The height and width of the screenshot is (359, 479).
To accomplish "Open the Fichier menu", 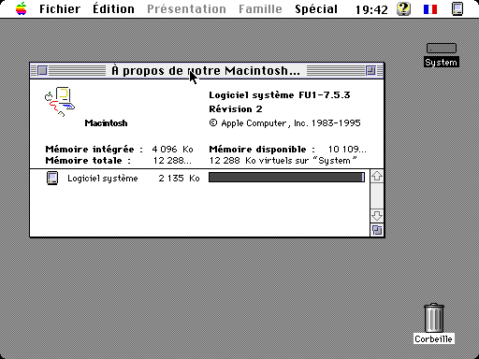I will (x=60, y=8).
